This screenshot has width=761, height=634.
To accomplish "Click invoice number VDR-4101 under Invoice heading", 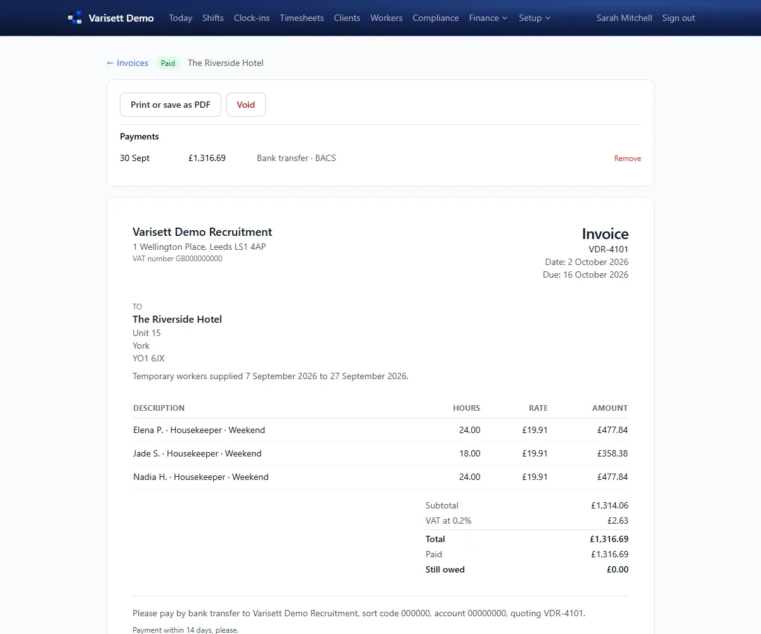I will [x=608, y=249].
